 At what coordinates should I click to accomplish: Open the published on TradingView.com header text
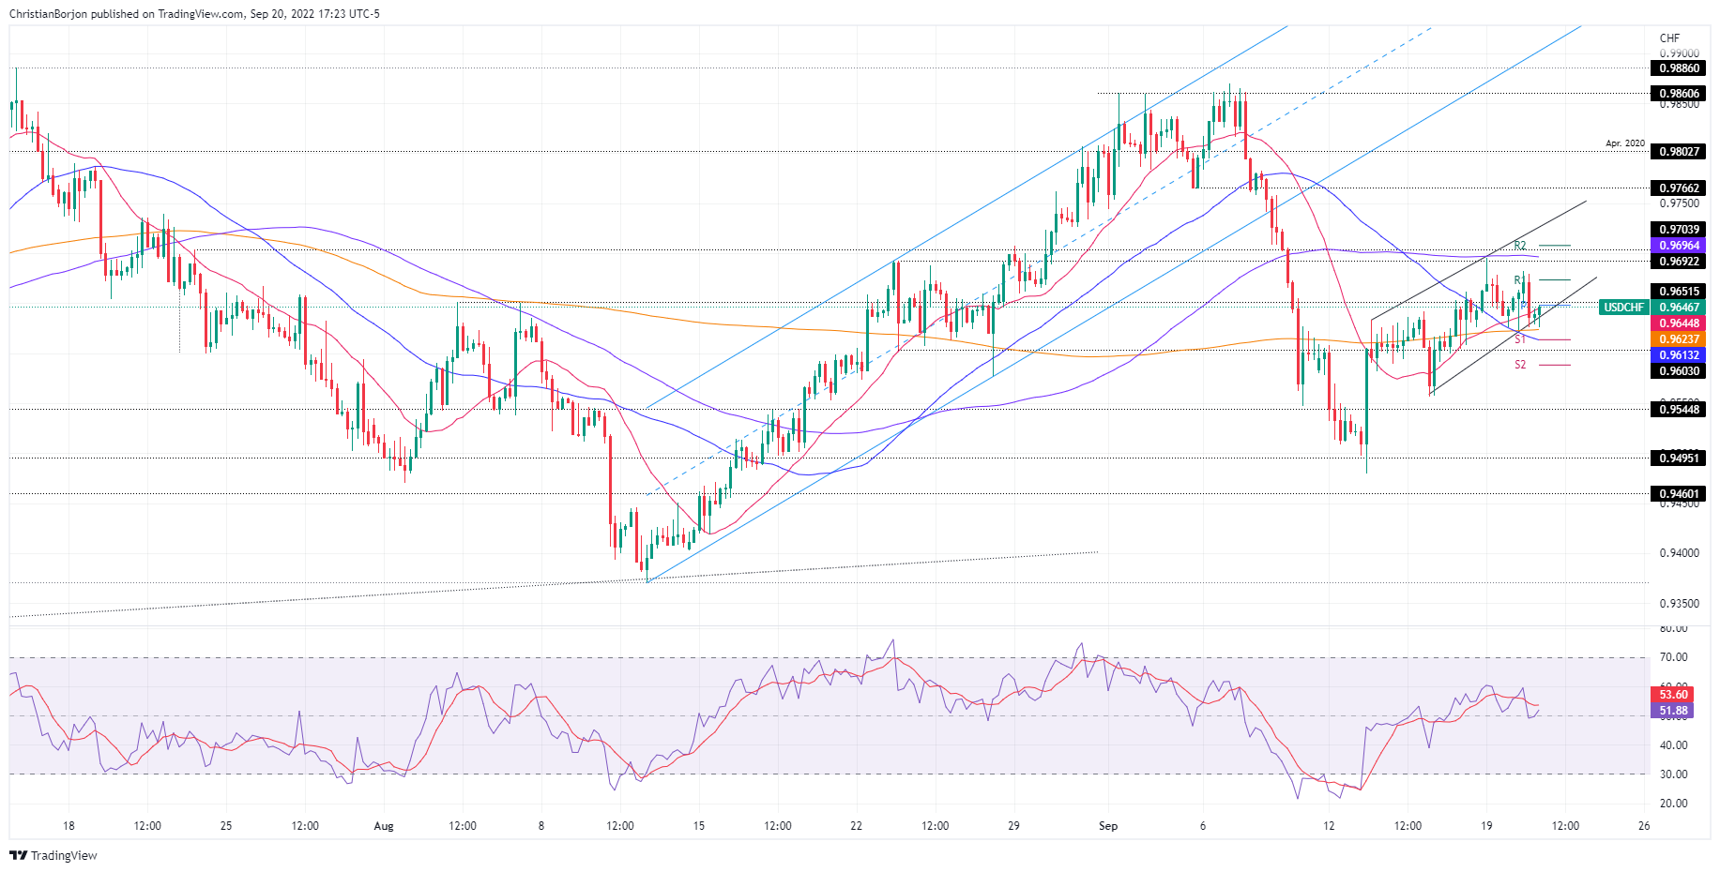click(194, 14)
